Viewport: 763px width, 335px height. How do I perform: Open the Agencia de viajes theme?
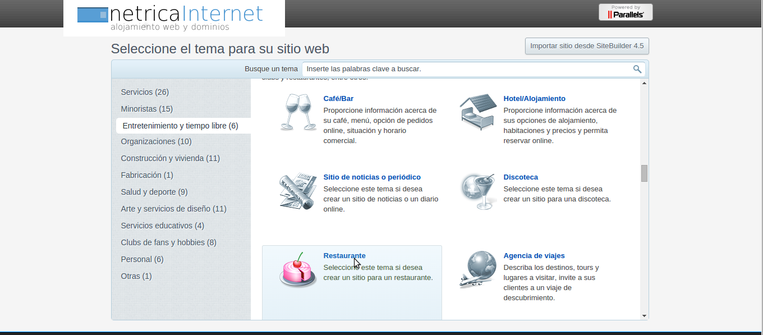point(534,255)
